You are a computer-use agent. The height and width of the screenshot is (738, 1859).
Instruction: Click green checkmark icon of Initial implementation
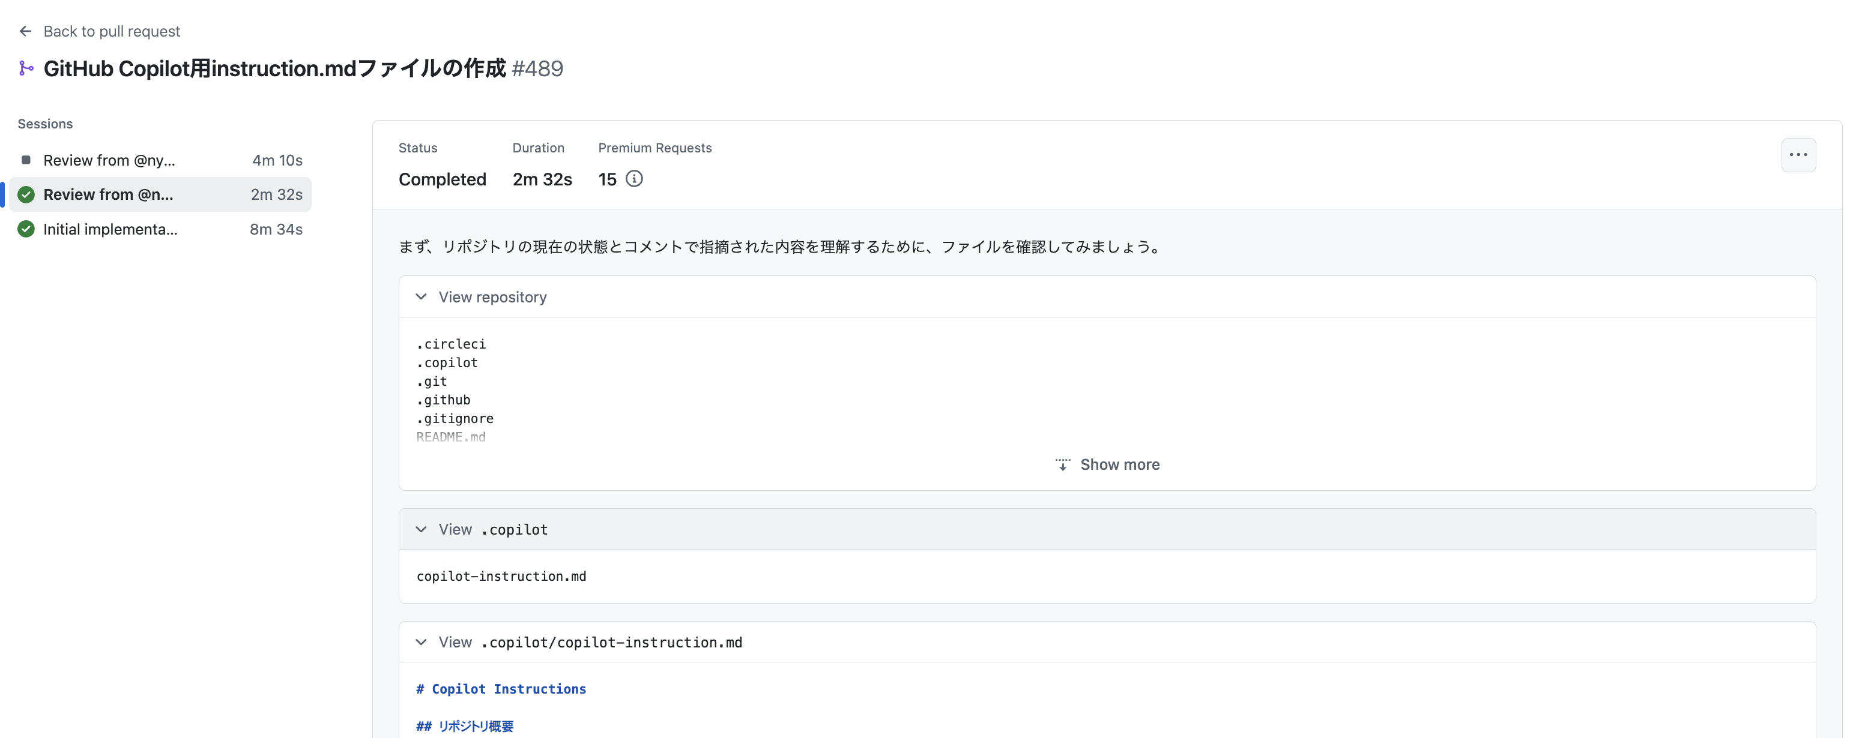click(26, 229)
